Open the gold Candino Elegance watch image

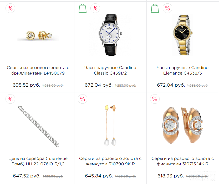[x=183, y=35]
